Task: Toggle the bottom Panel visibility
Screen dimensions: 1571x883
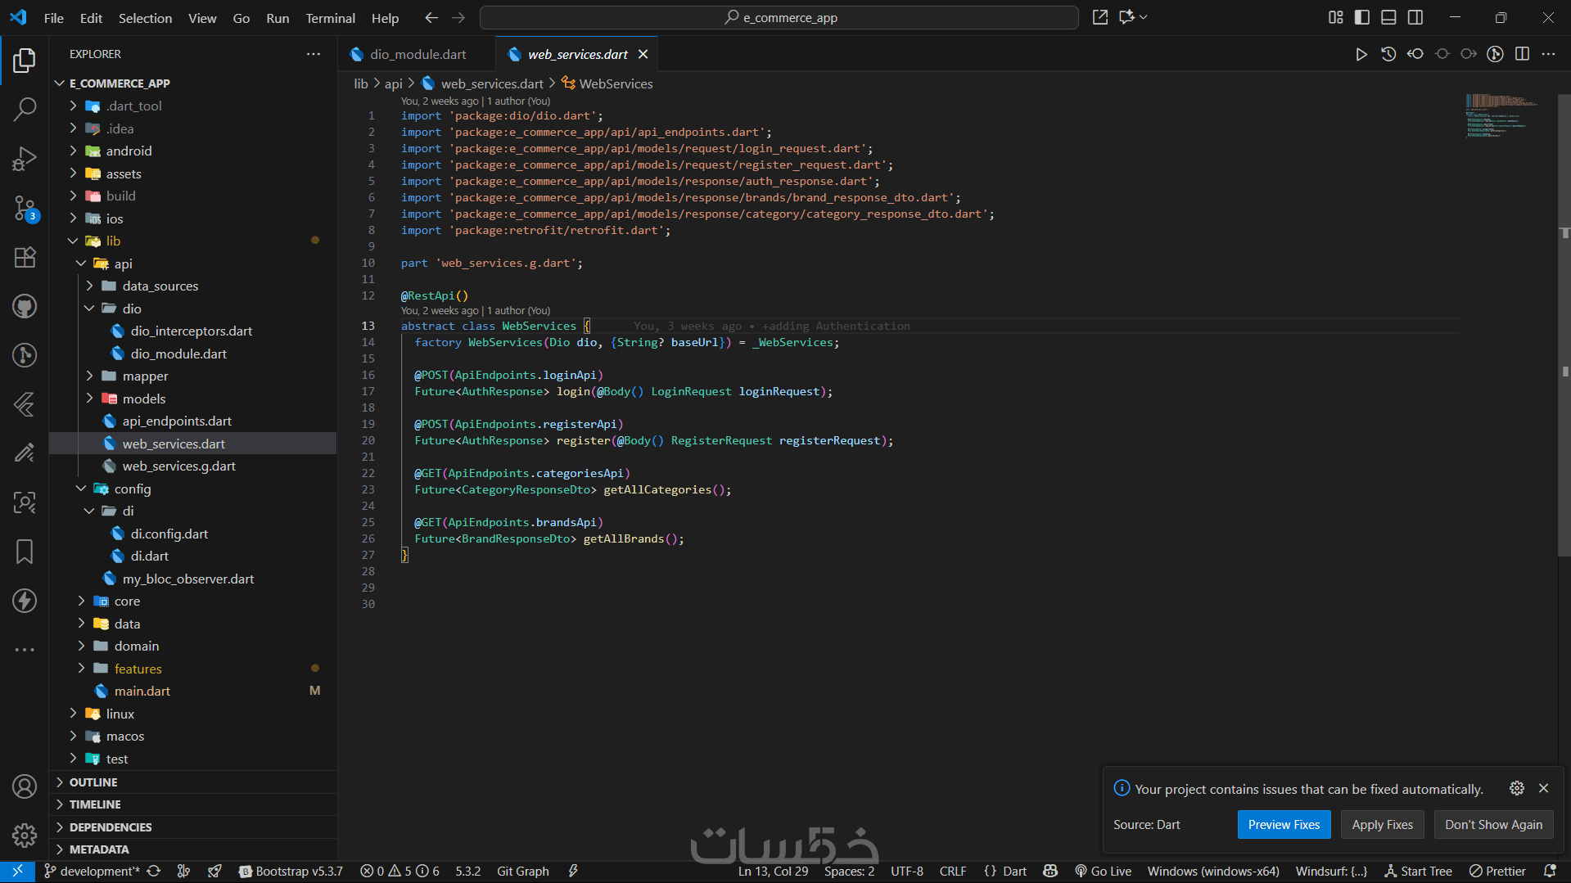Action: pyautogui.click(x=1388, y=17)
